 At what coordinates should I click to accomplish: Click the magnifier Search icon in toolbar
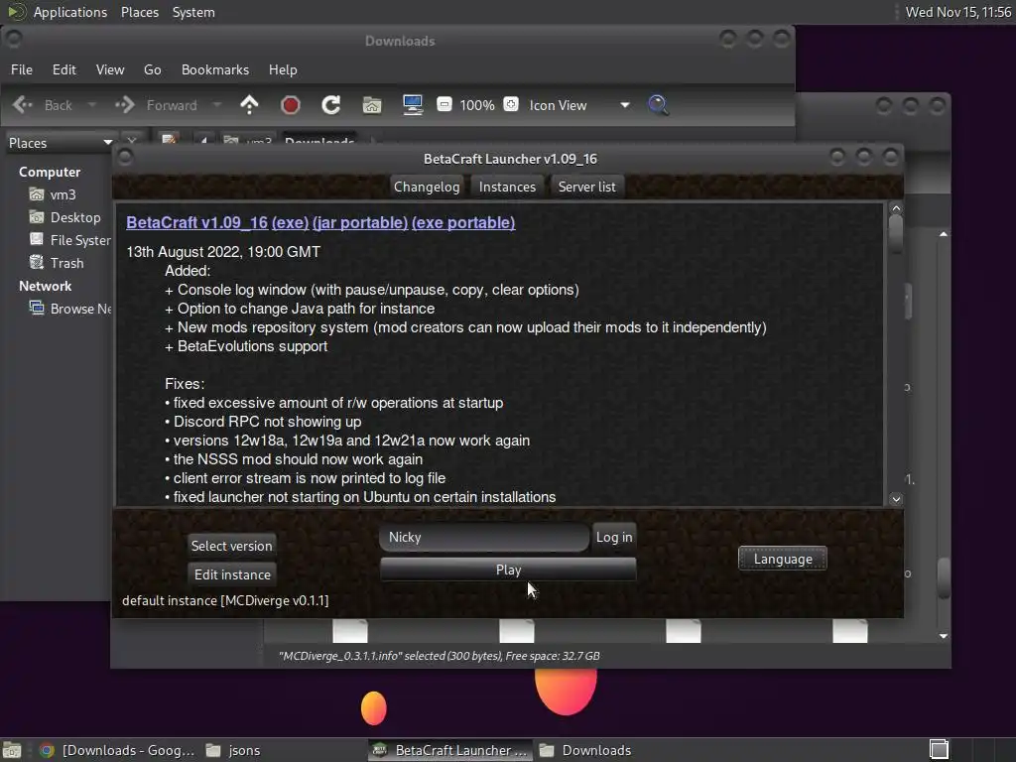point(658,105)
